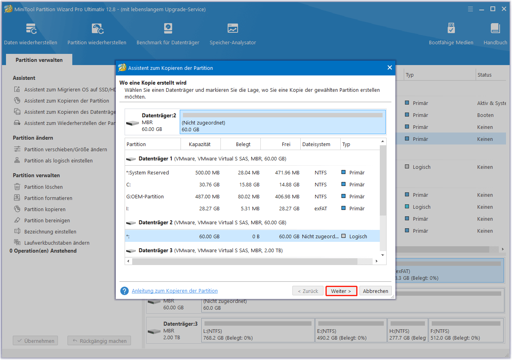Start Assistent zum Wiederherstellen der Partition

65,123
